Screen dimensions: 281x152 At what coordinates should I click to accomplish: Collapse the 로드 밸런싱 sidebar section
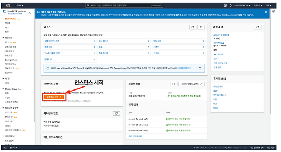(x=3, y=136)
